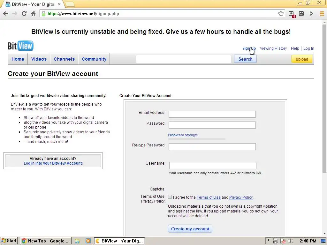327x245 pixels.
Task: Go back with the browser back arrow
Action: [6, 13]
